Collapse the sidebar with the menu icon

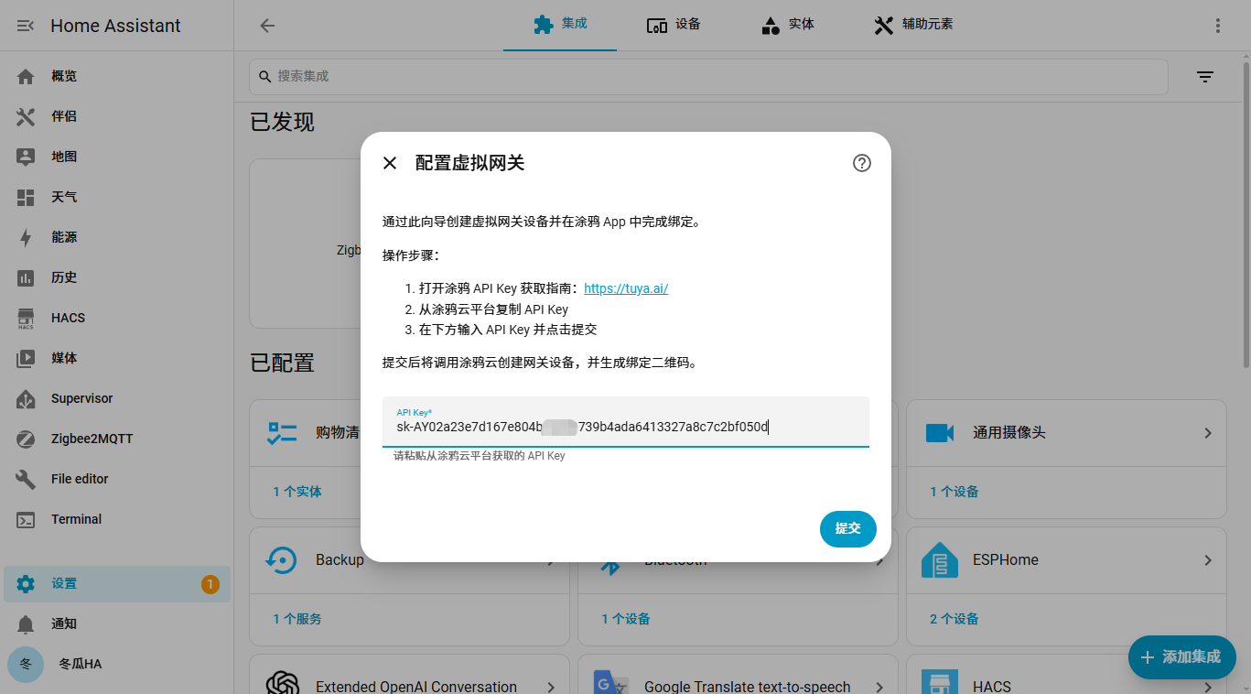[x=26, y=26]
